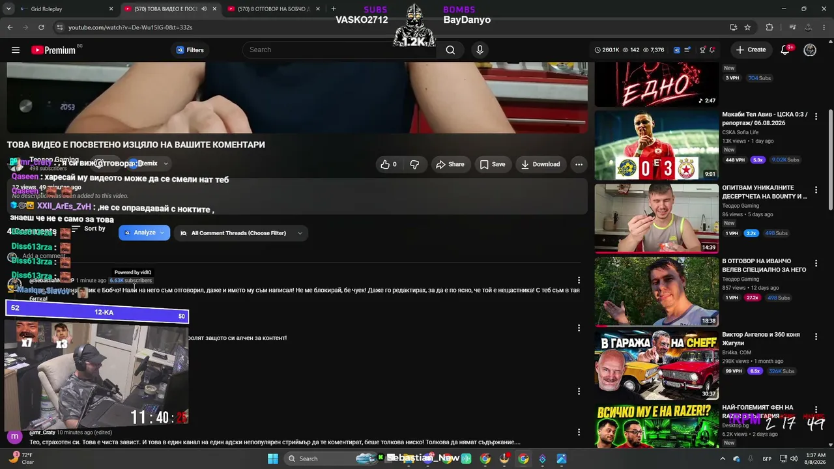The image size is (834, 469).
Task: Close the Grid Roleplay tab
Action: tap(111, 9)
